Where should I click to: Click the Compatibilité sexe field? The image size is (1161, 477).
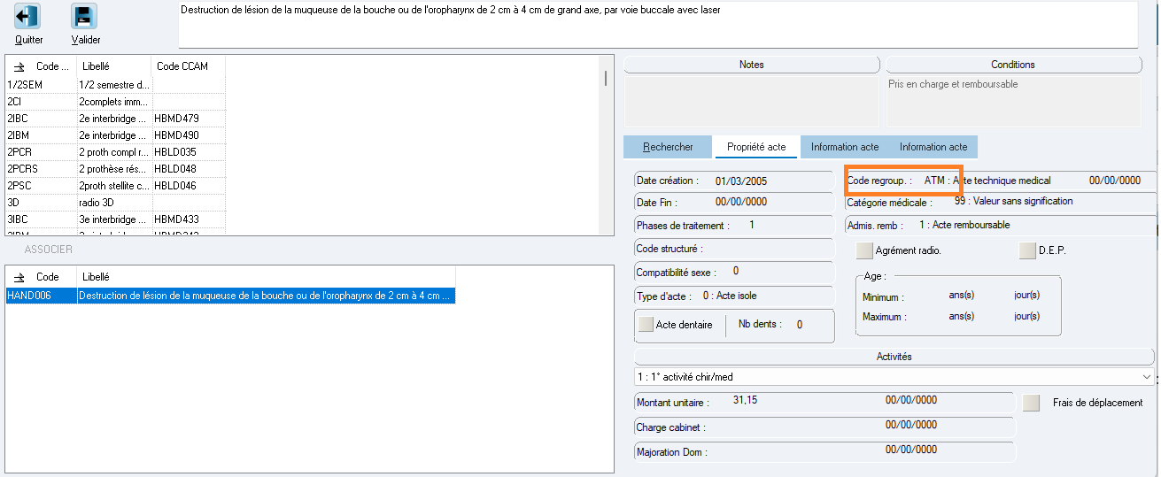(735, 272)
